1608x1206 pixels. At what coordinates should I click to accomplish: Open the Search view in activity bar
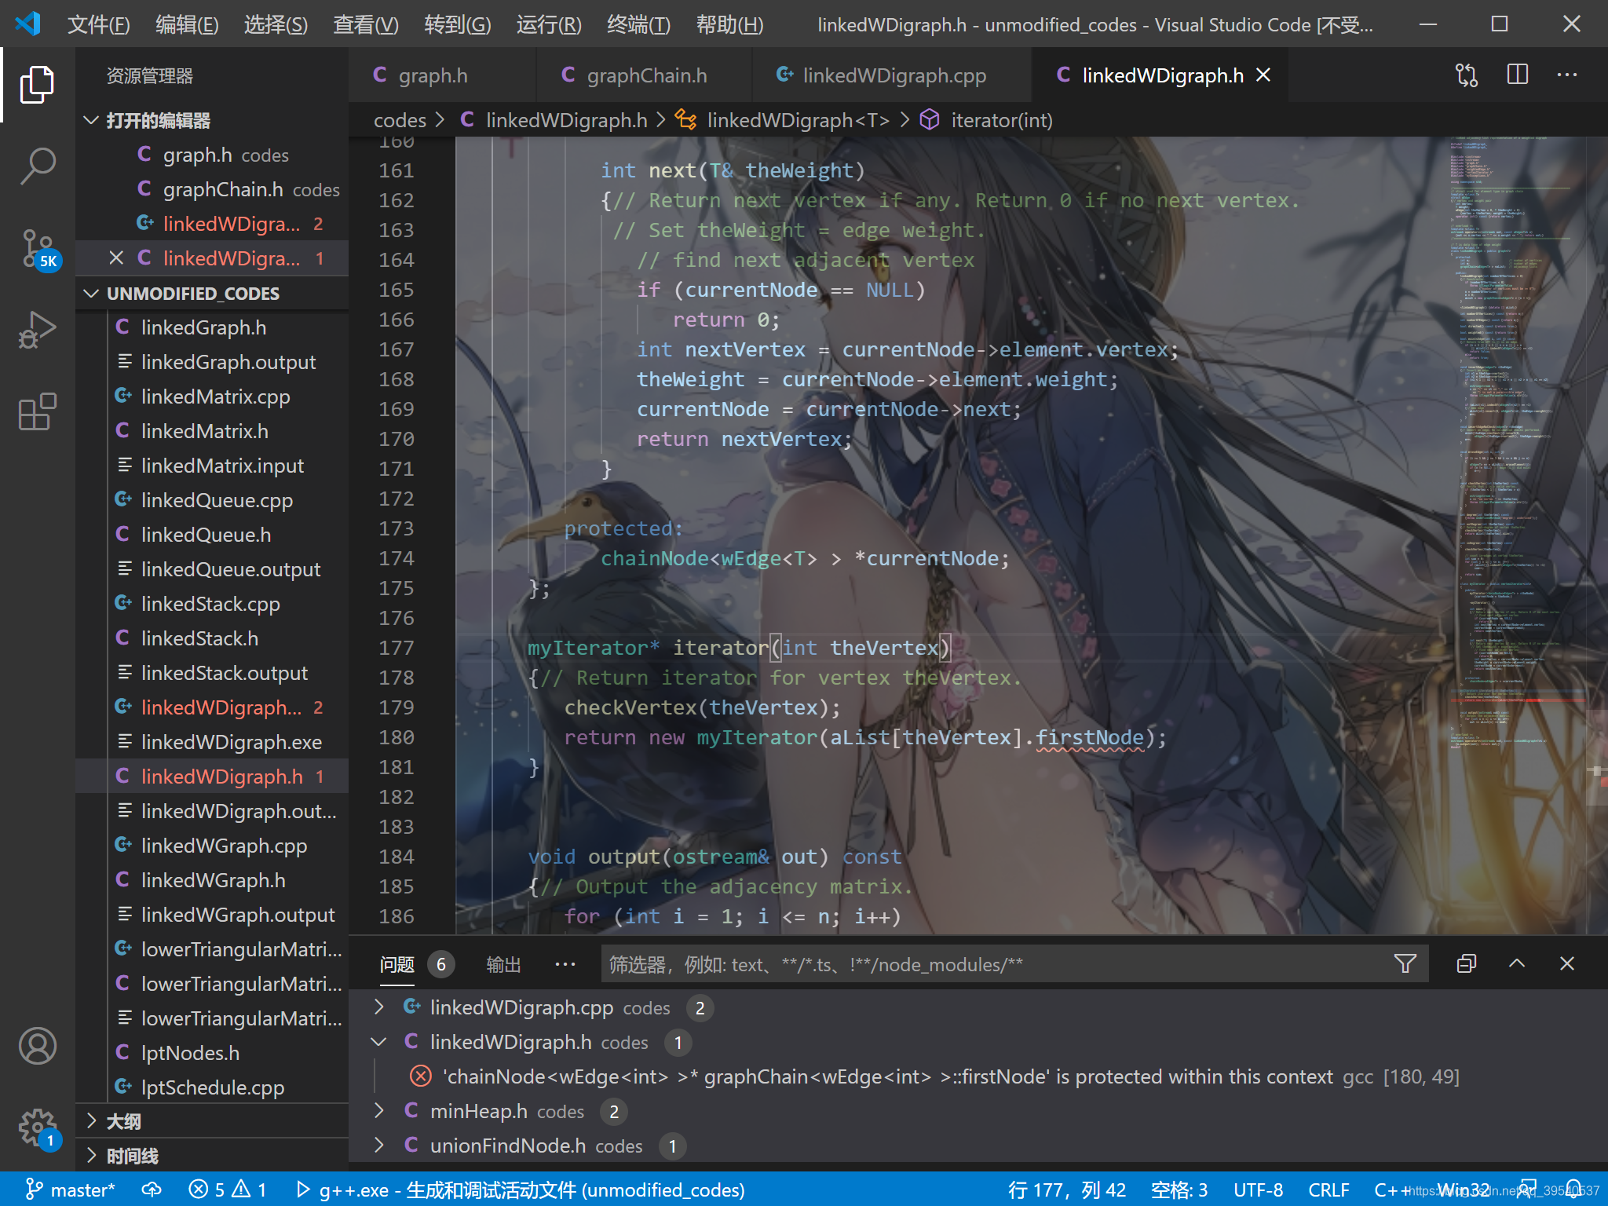tap(37, 166)
